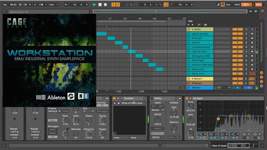This screenshot has height=150, width=267.
Task: Start playback with the green Play button
Action: pos(95,5)
